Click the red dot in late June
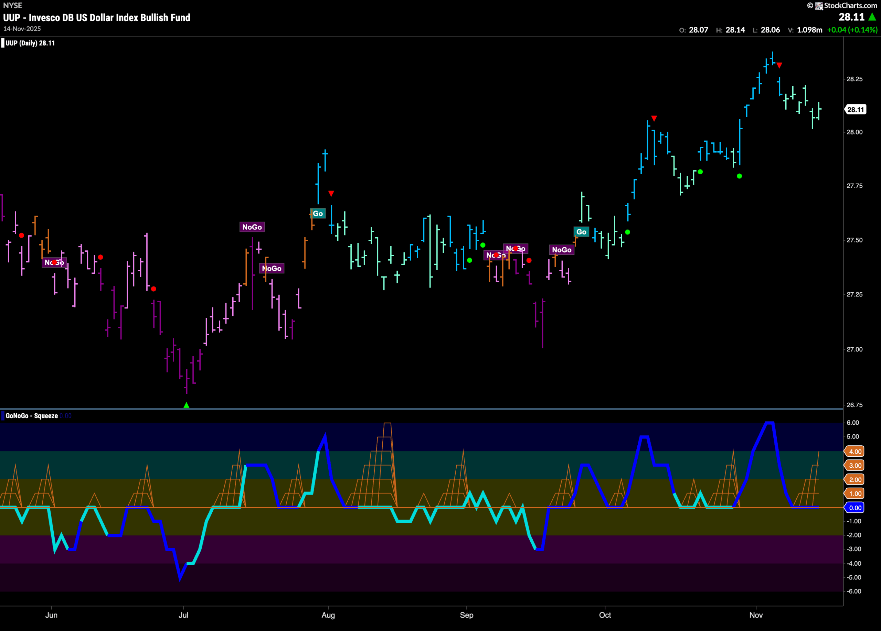This screenshot has width=881, height=631. click(x=153, y=289)
